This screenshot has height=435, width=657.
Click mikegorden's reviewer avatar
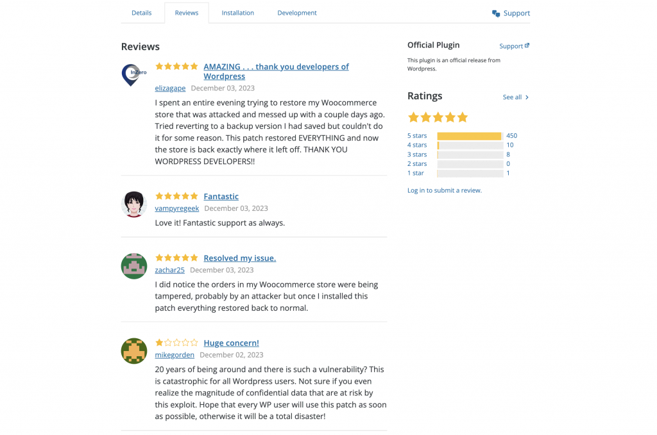(x=134, y=351)
